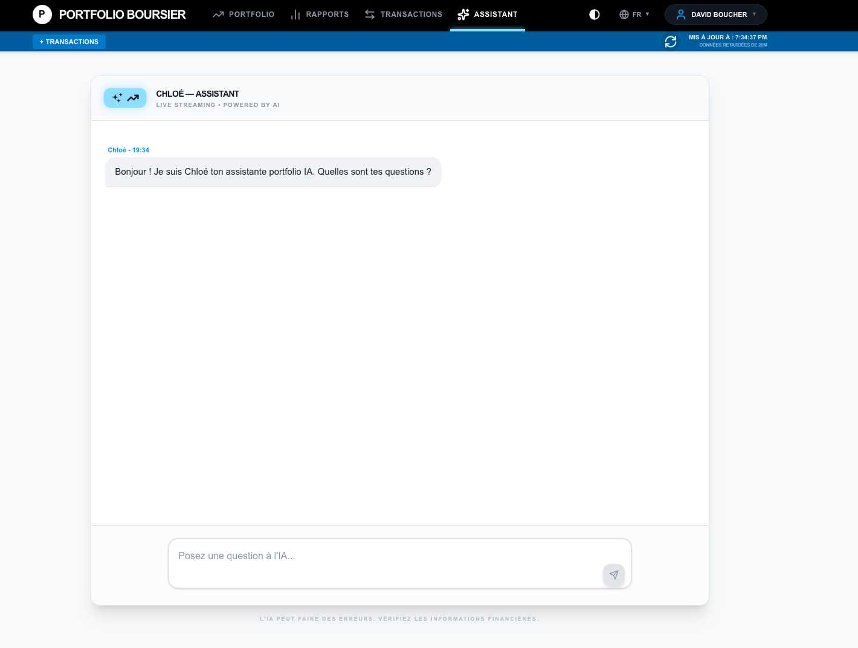The height and width of the screenshot is (648, 858).
Task: Expand the FR language dropdown arrow
Action: [647, 14]
